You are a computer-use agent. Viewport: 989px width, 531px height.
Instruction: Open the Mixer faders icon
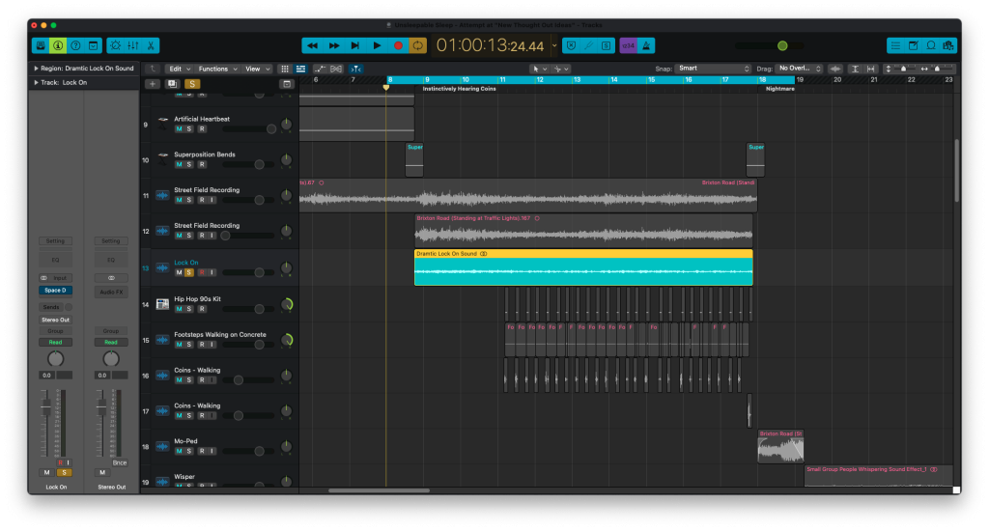click(x=133, y=45)
